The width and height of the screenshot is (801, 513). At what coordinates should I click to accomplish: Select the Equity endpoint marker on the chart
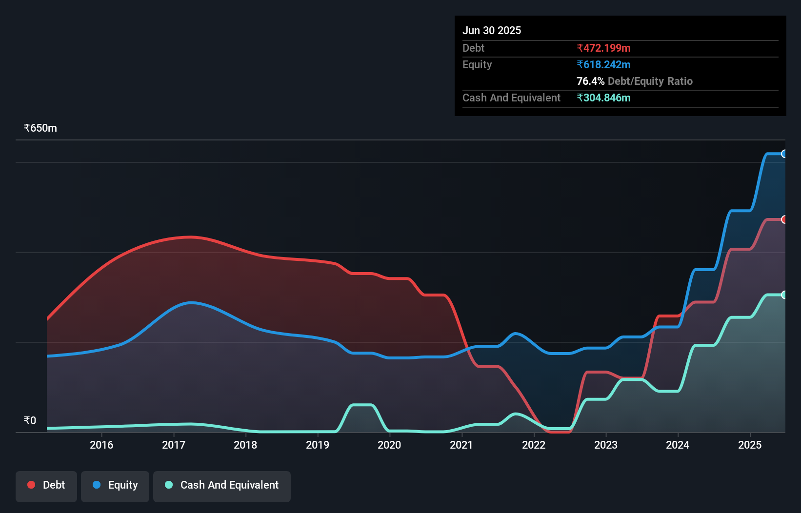[x=784, y=154]
